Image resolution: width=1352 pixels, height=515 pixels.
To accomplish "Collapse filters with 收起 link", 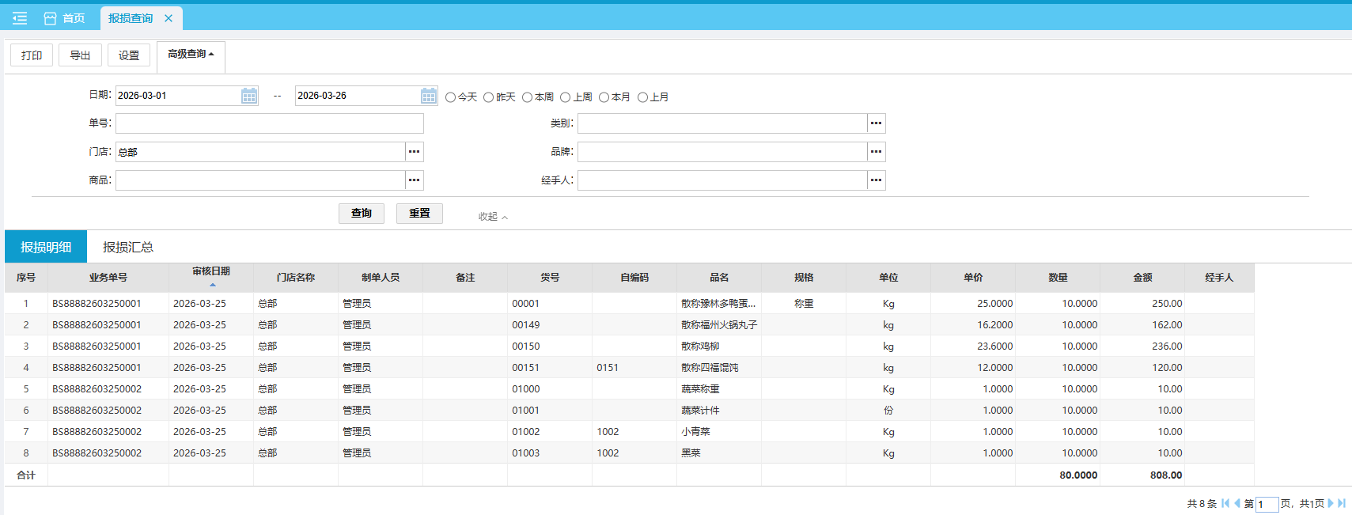I will (x=492, y=217).
